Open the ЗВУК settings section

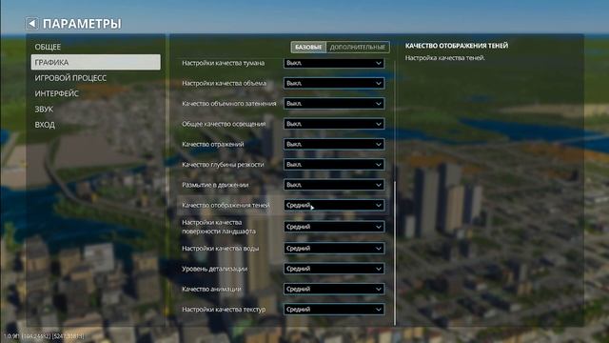pos(44,109)
